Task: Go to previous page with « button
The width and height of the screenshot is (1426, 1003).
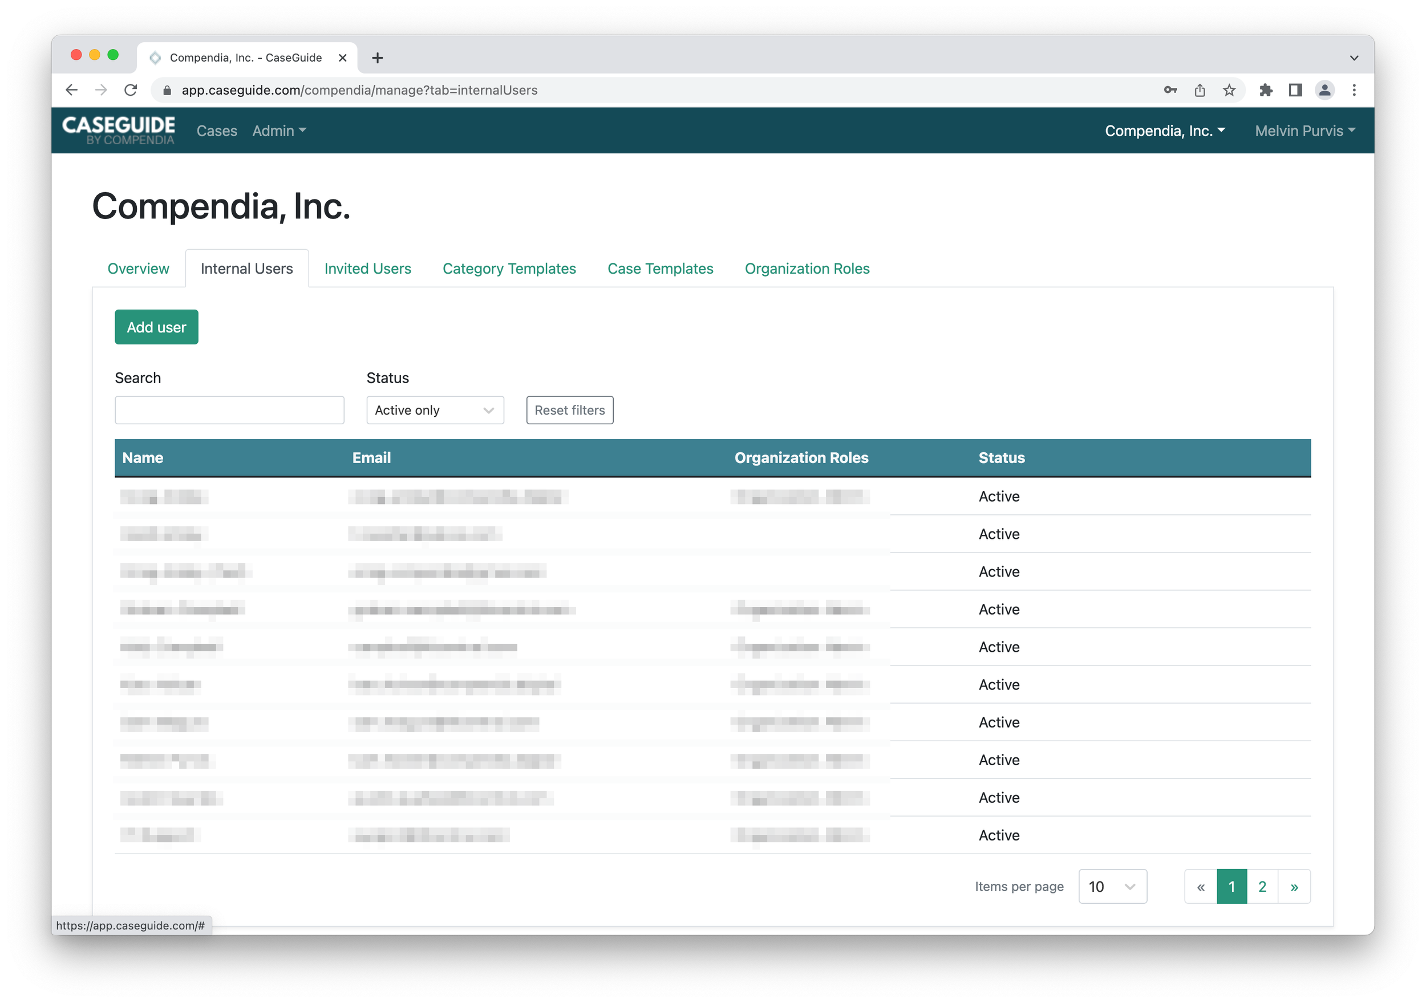Action: click(x=1201, y=886)
